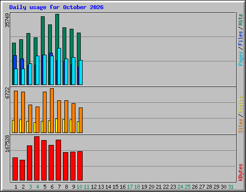Click the tallest orange sites bar for day 6

(x=52, y=110)
